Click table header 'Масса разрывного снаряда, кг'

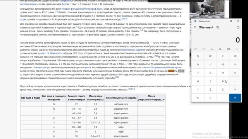(152, 98)
